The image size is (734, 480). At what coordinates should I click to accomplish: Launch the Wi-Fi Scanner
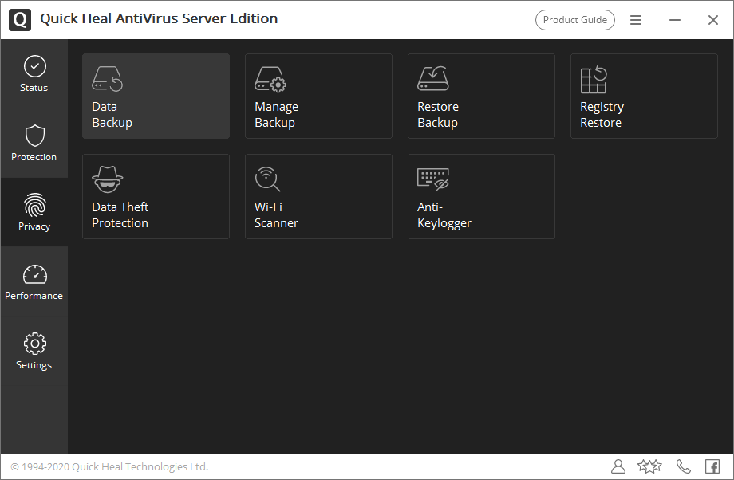point(319,196)
